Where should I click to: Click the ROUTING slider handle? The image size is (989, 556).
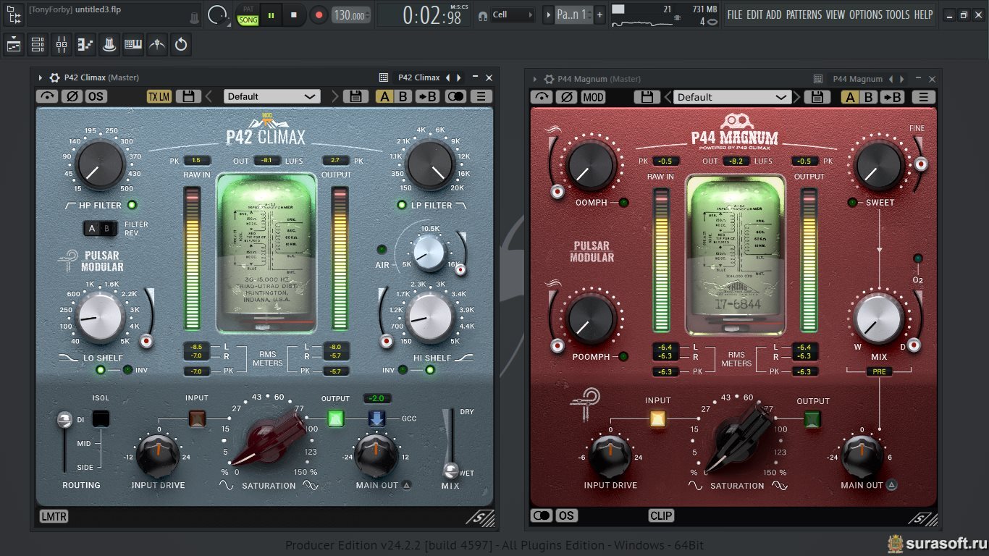click(65, 419)
